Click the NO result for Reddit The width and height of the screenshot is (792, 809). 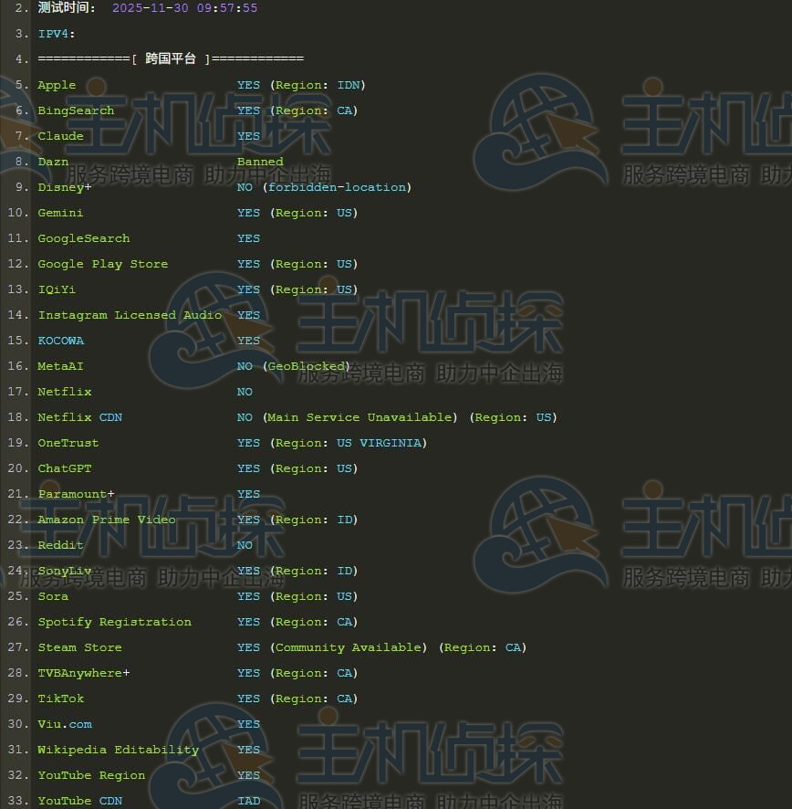click(245, 545)
